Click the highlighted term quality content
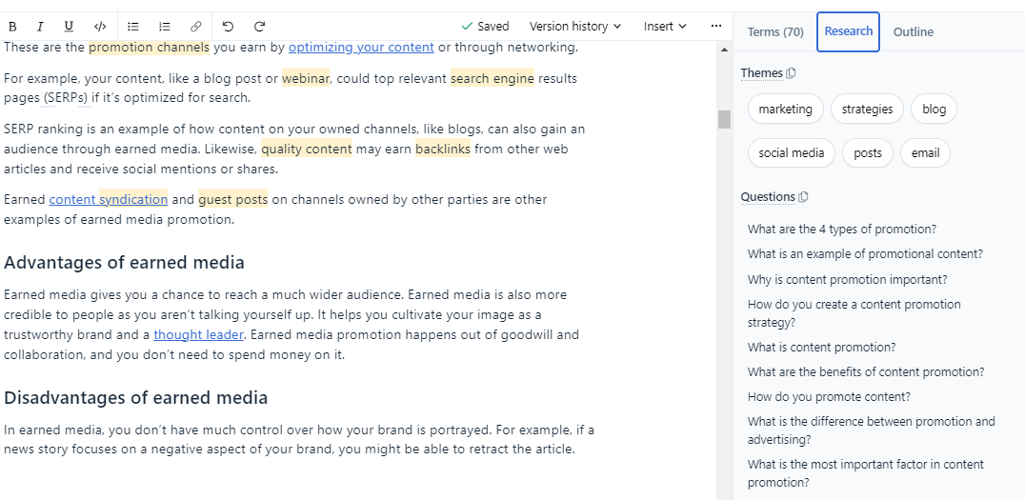Screen dimensions: 1025x500 (x=307, y=149)
